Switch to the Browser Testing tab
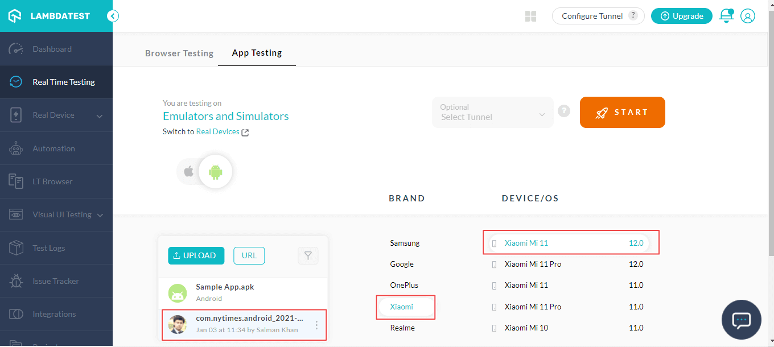 [x=179, y=53]
